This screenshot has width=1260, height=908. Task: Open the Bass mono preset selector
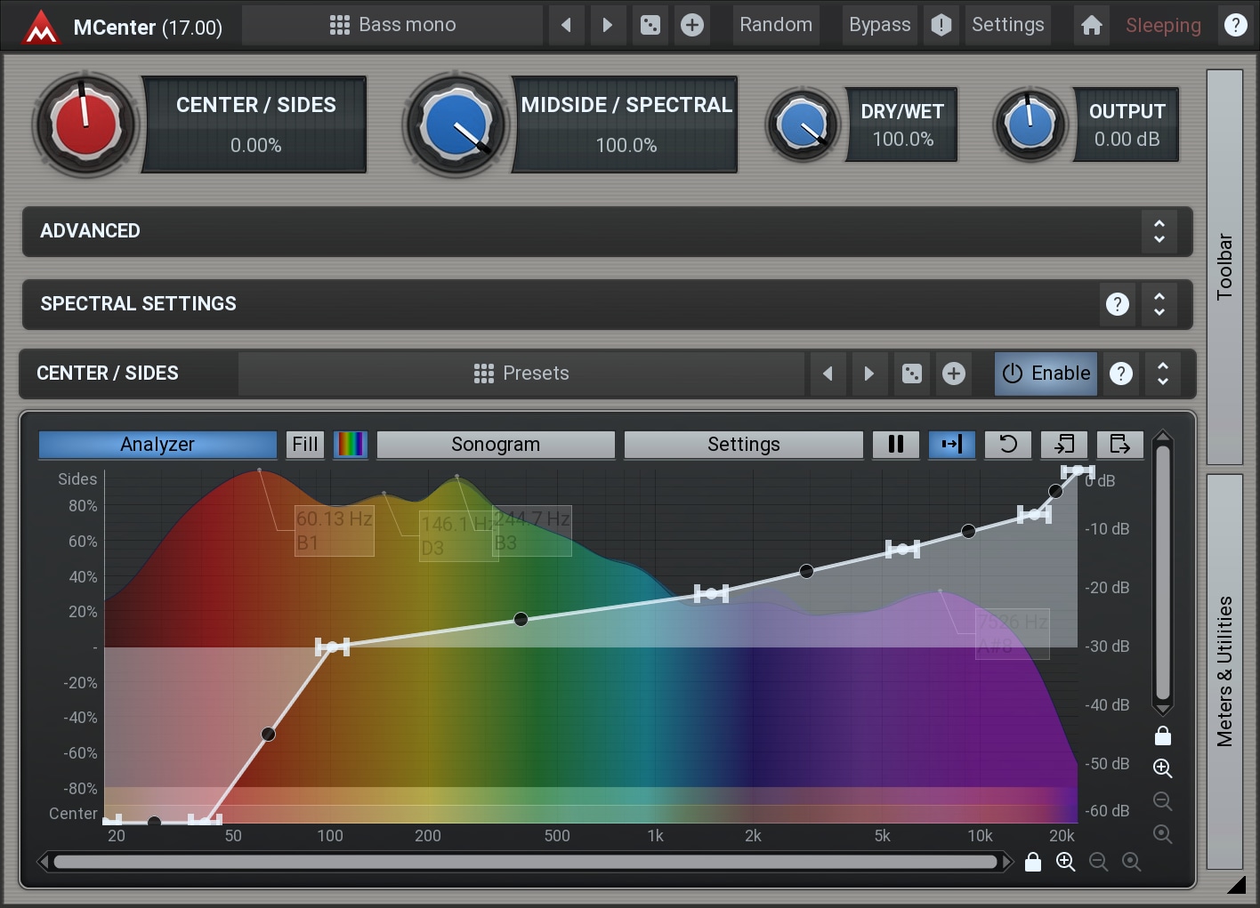coord(392,25)
